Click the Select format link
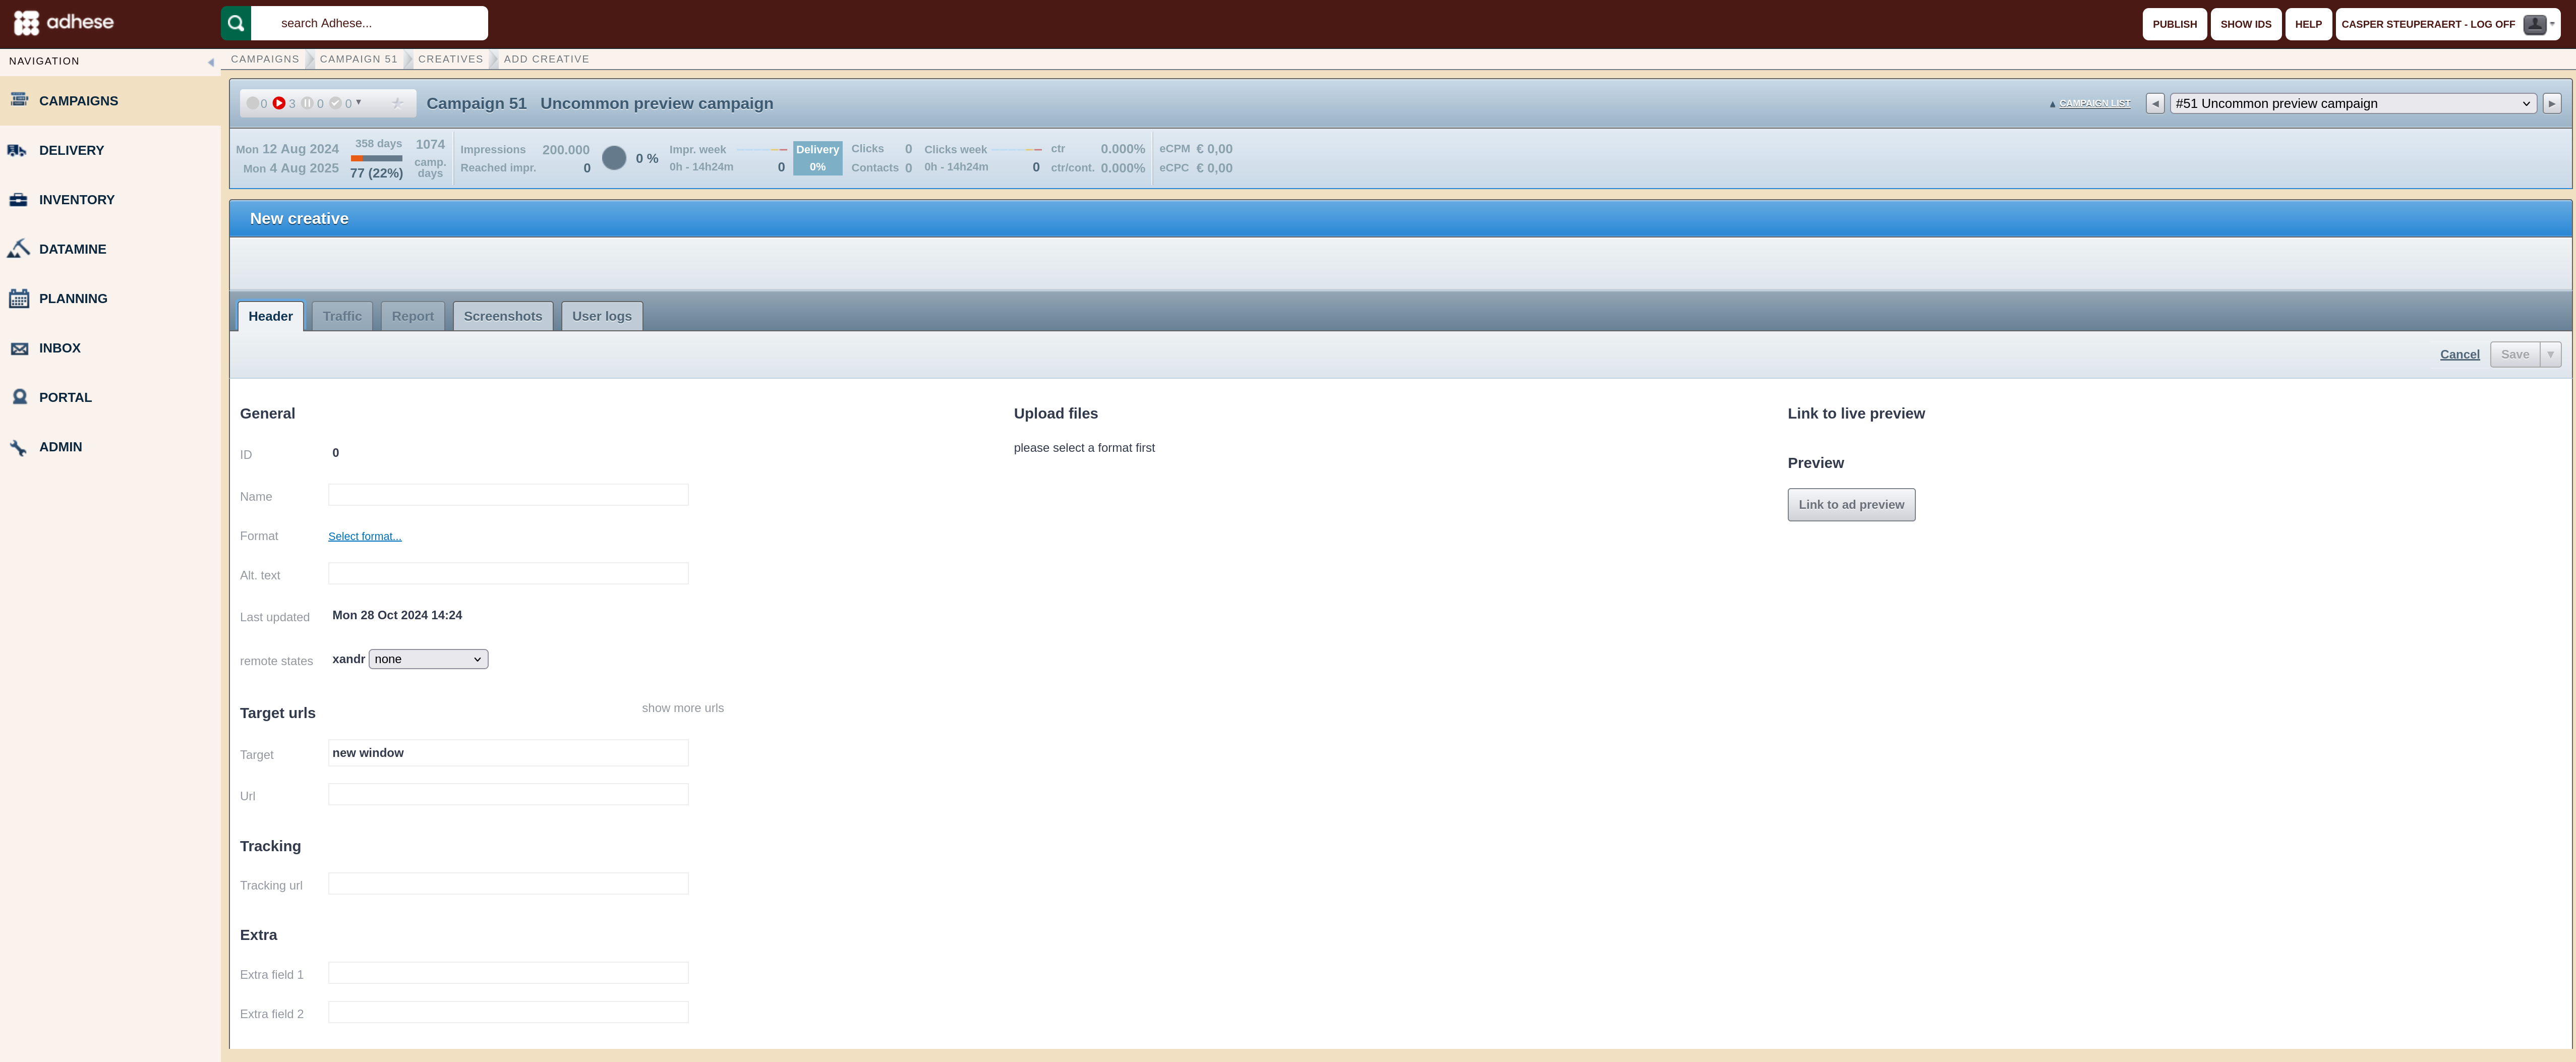The height and width of the screenshot is (1062, 2576). pyautogui.click(x=365, y=537)
